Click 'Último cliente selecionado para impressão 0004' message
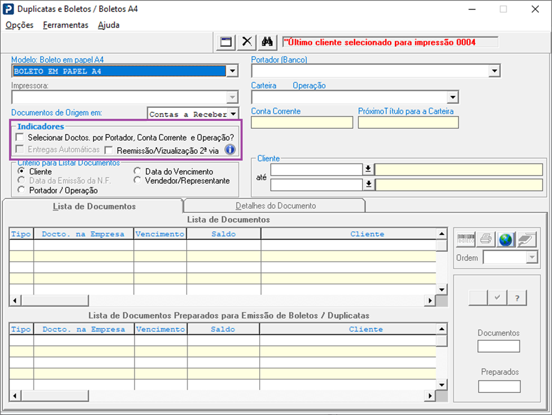Screen dimensions: 552x415 pos(379,42)
